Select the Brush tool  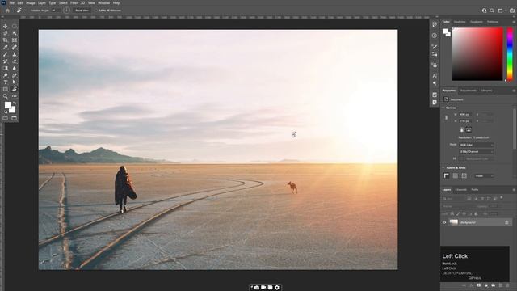coord(6,54)
